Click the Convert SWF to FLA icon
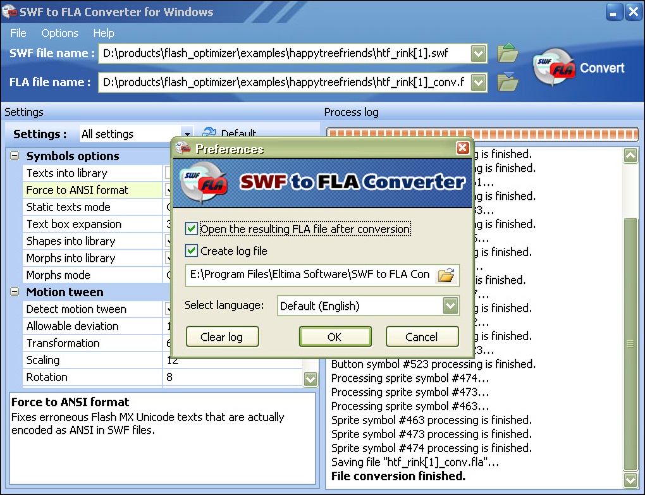Image resolution: width=645 pixels, height=495 pixels. click(x=554, y=67)
